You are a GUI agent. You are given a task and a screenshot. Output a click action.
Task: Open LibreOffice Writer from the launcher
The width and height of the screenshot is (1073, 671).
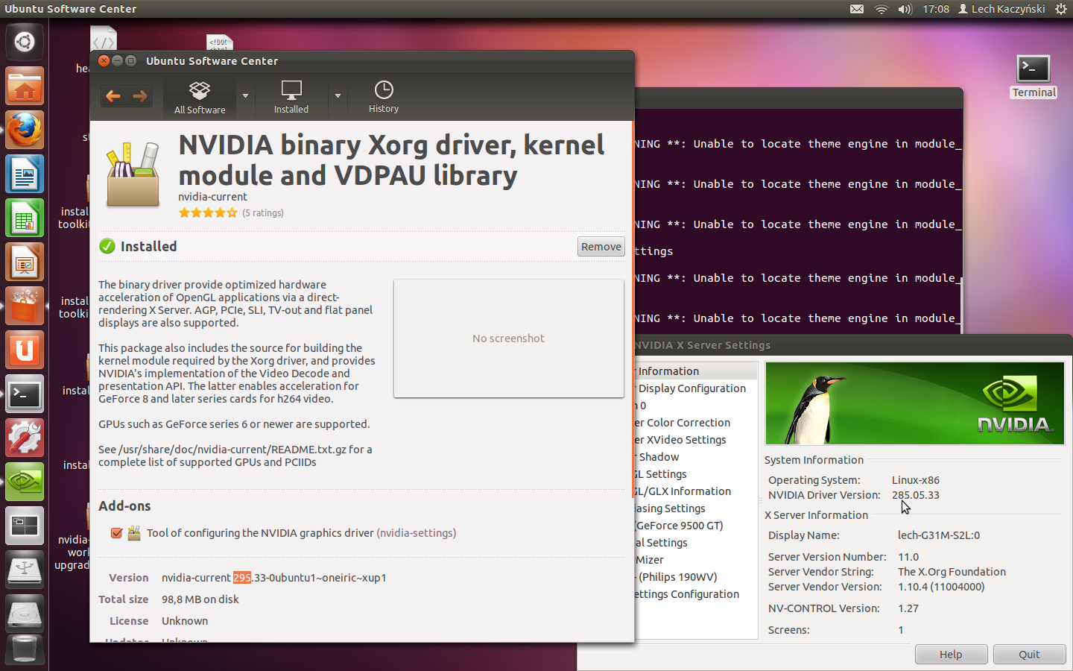[25, 174]
